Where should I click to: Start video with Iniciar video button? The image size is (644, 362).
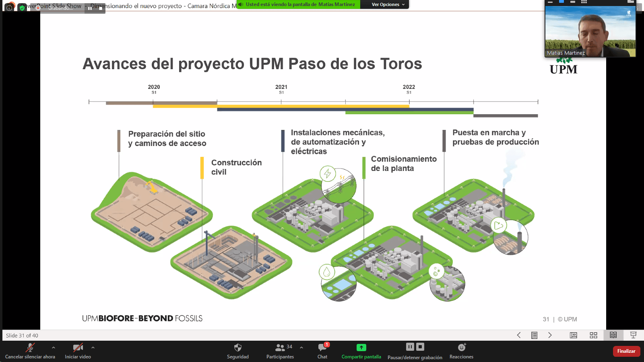click(78, 351)
